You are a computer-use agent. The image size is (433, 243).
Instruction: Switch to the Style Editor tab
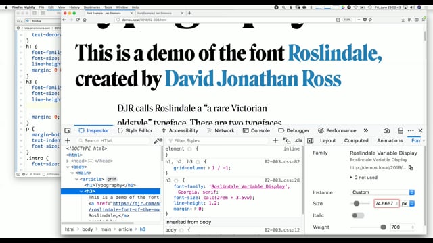[x=135, y=130]
